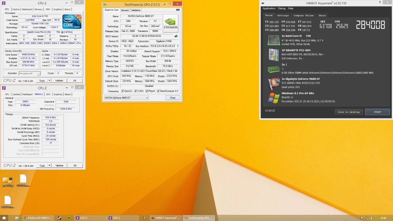Screen dimensions: 393x221
Task: Click Tools button in top CPU-Z window
Action: click(42, 81)
